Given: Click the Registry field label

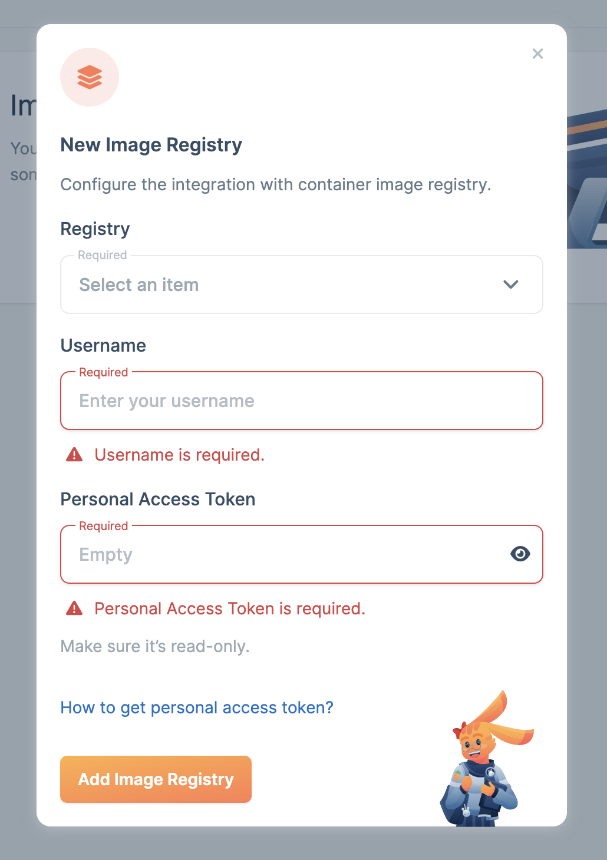Looking at the screenshot, I should point(95,229).
